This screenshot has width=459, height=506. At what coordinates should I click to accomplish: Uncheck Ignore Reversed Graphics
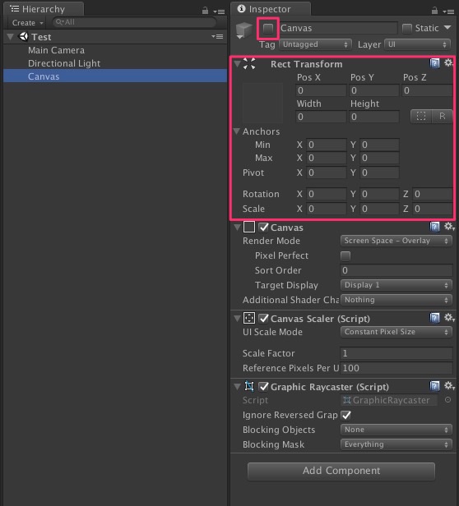coord(345,415)
